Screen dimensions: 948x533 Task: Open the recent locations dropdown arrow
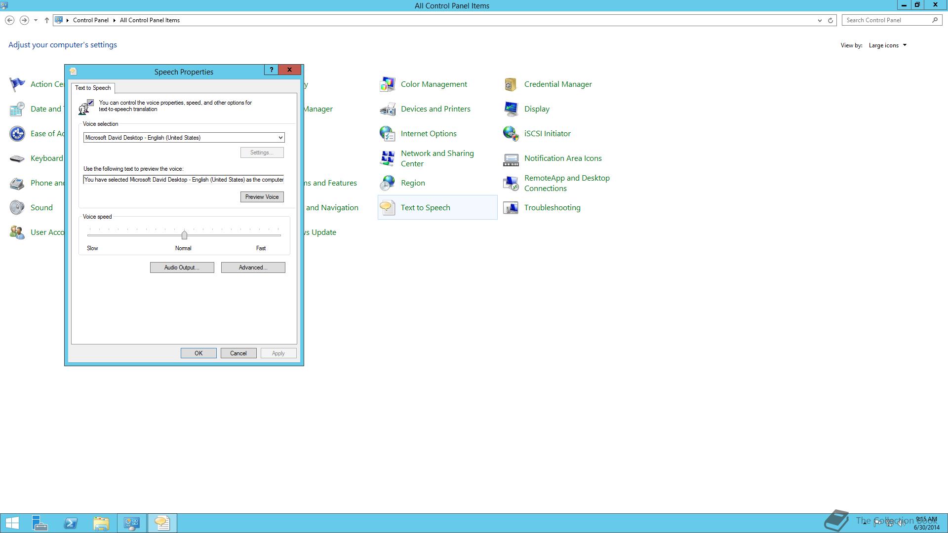[36, 20]
